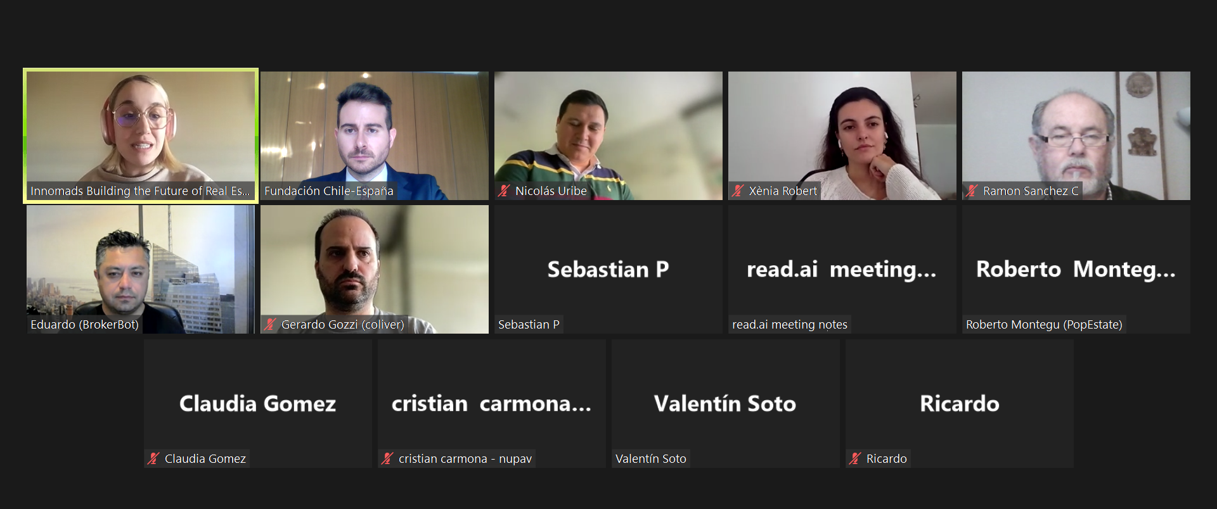Click Ramon Sanchez C's muted mic icon
This screenshot has width=1217, height=509.
click(x=972, y=191)
